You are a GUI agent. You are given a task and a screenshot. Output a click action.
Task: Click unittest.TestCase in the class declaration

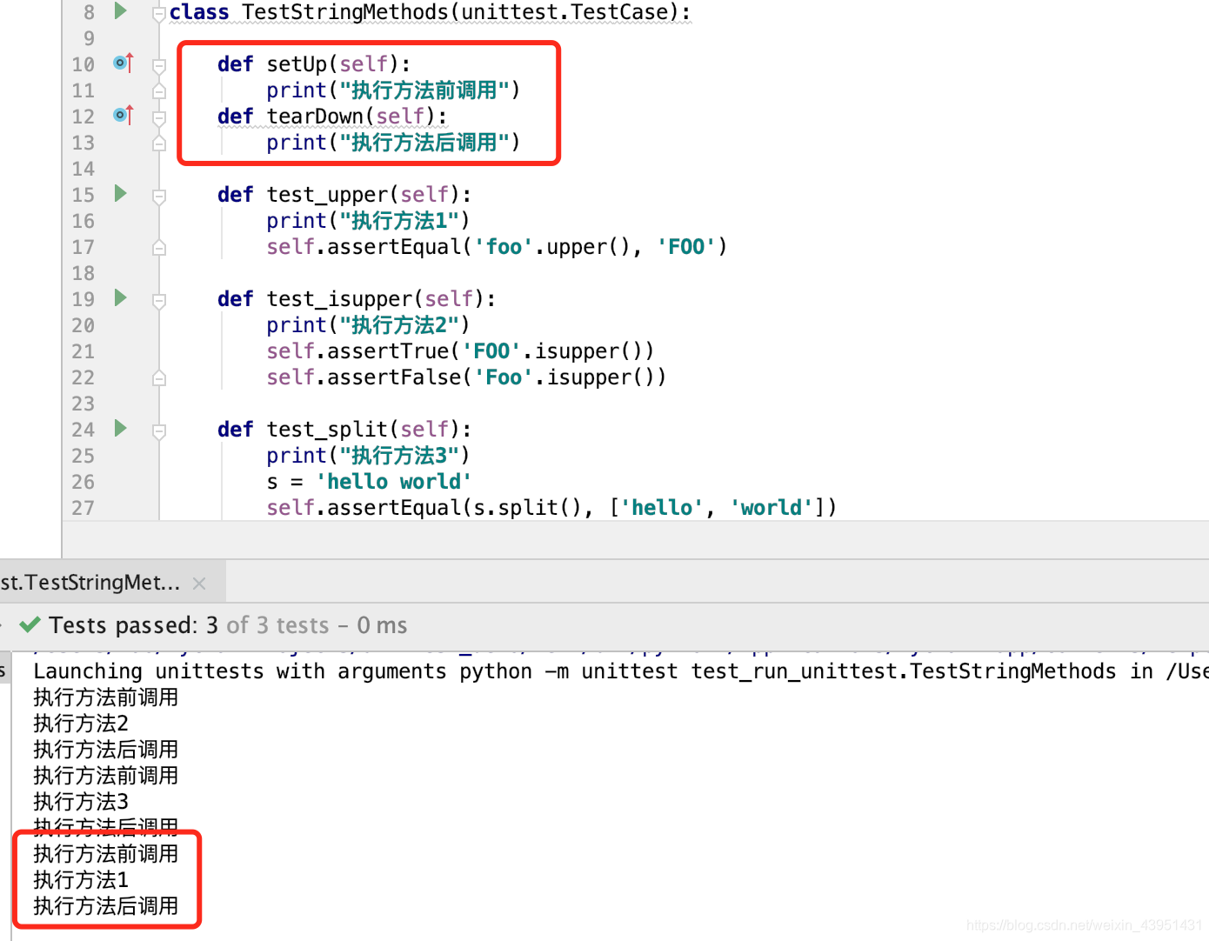pos(570,12)
